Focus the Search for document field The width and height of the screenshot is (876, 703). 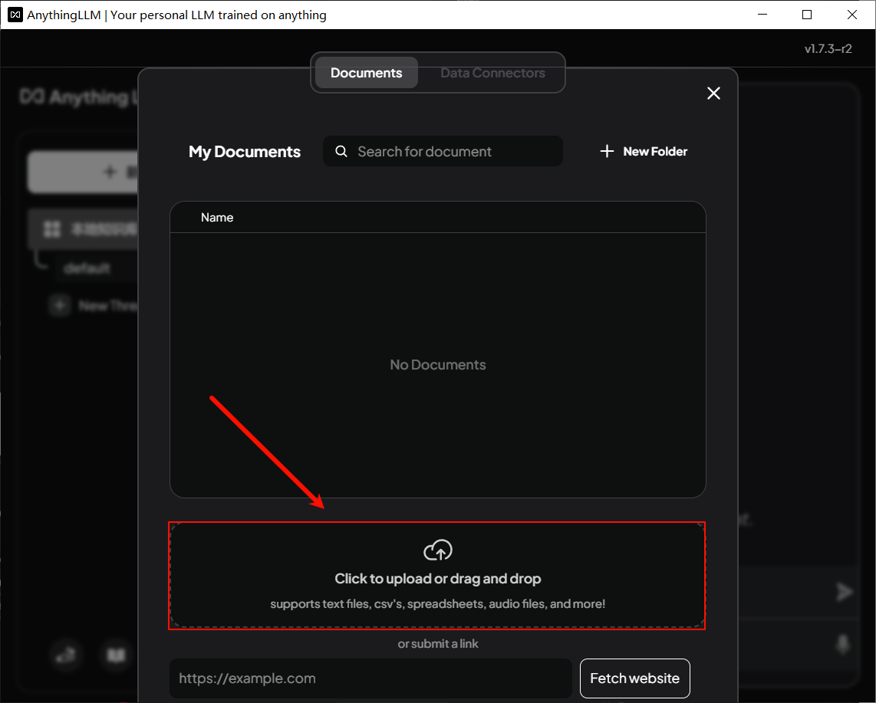443,151
